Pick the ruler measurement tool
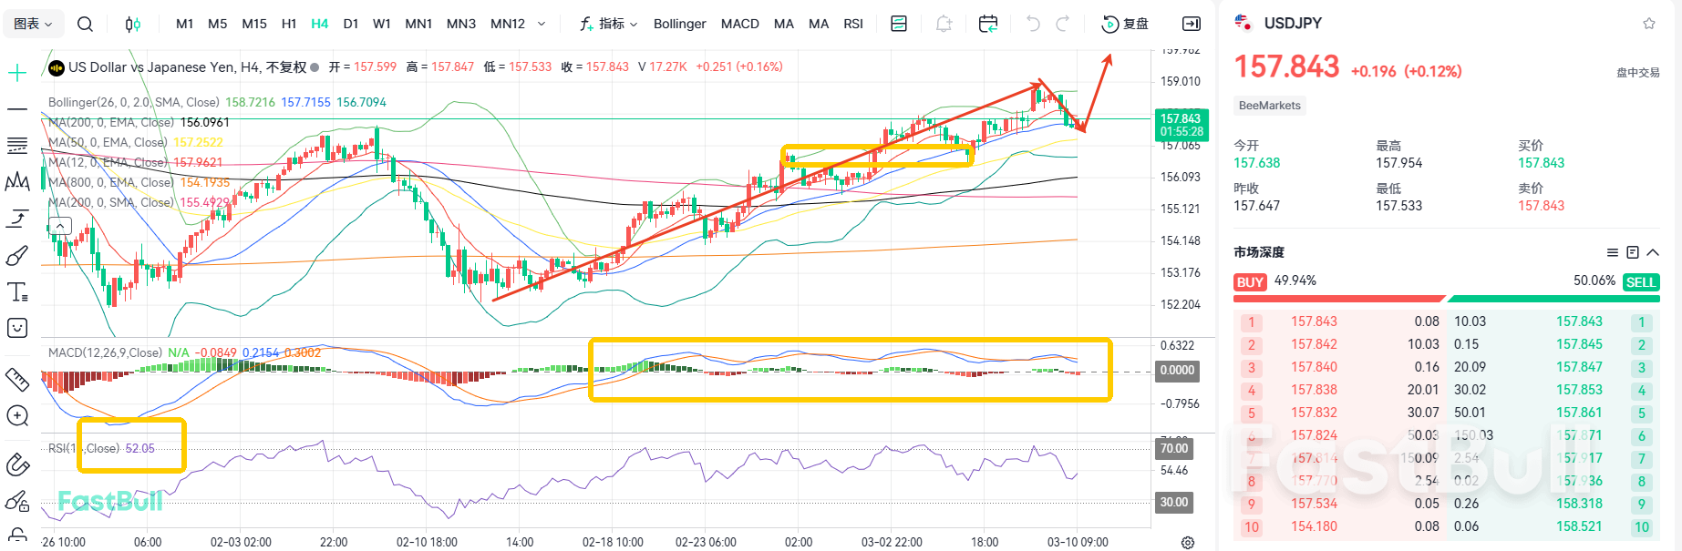1682x551 pixels. pyautogui.click(x=17, y=378)
